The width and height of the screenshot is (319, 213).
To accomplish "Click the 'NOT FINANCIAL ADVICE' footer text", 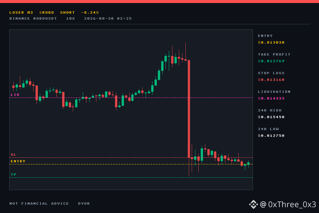I will pos(39,204).
